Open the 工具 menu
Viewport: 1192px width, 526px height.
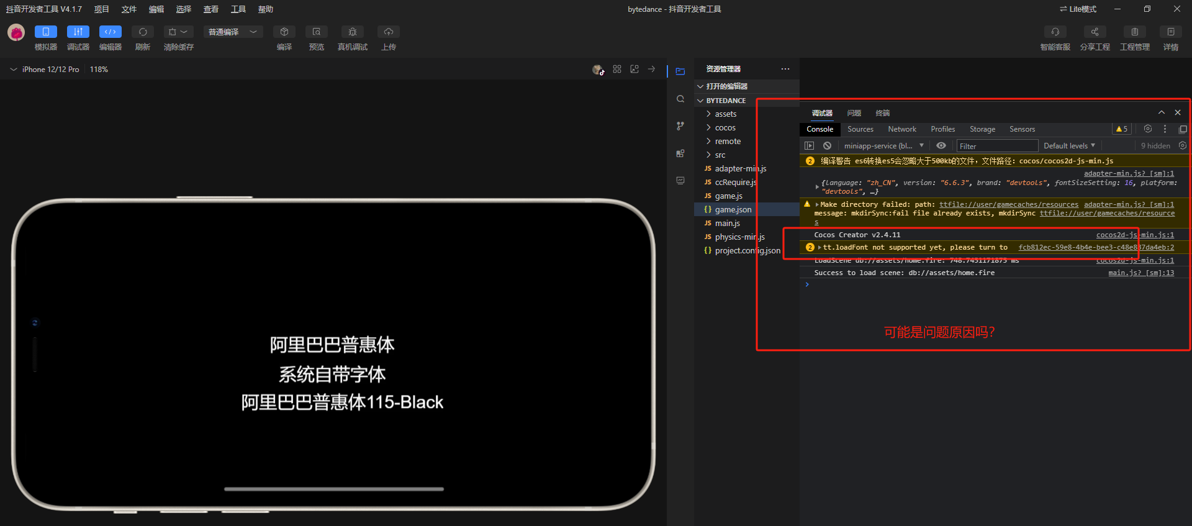[238, 9]
